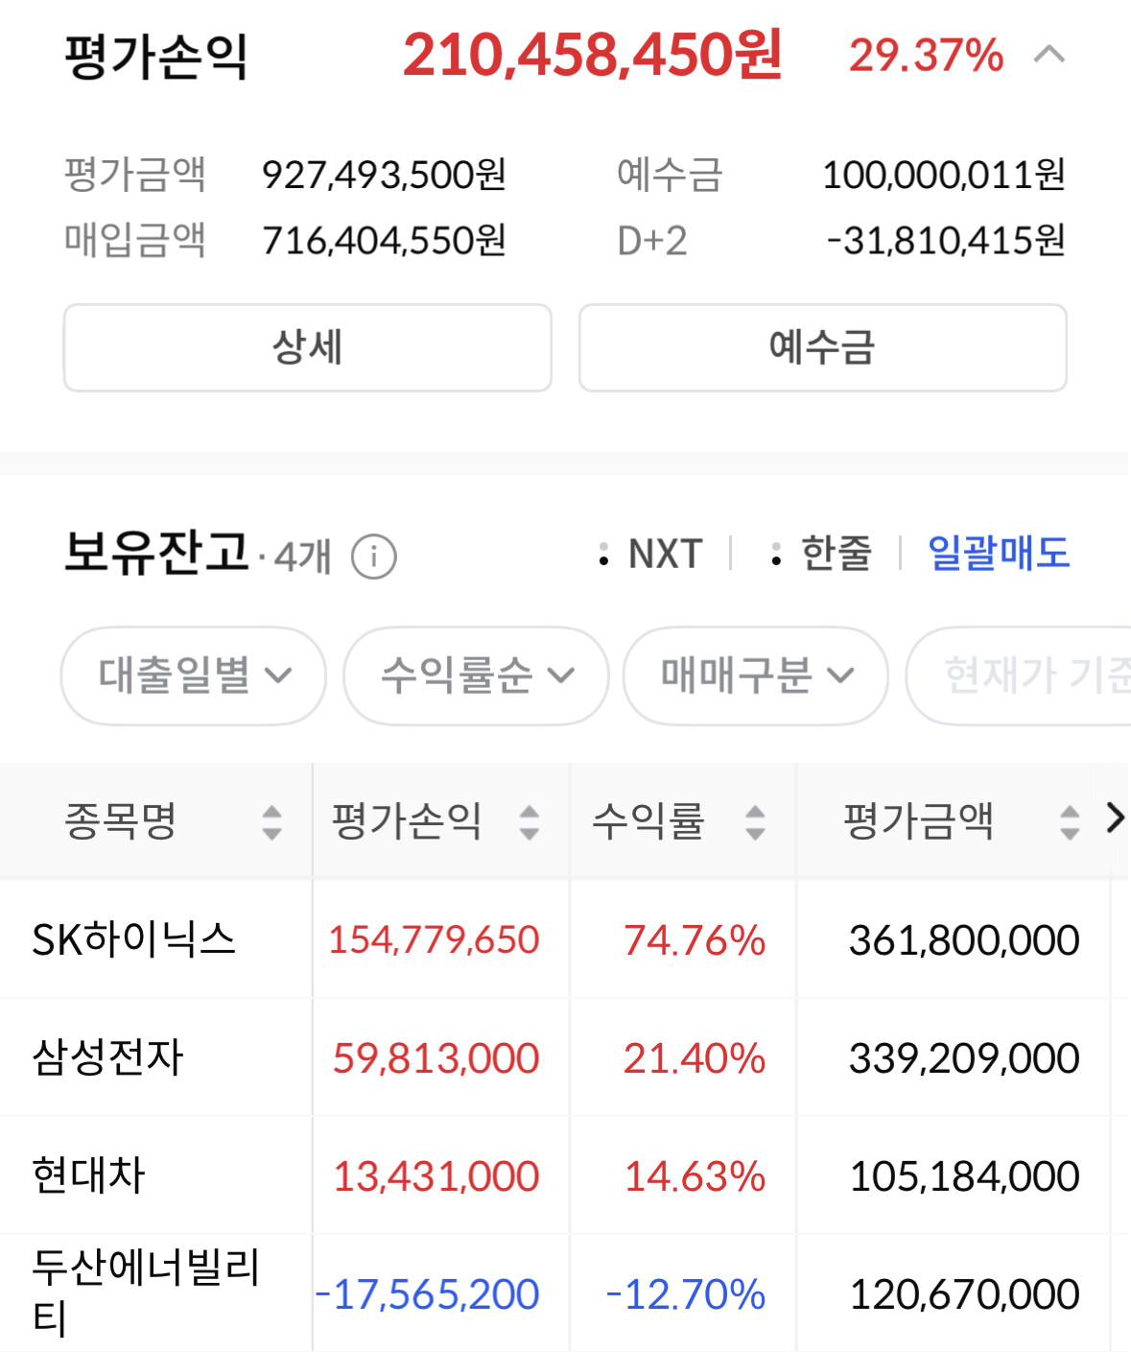Expand the 대출일별 dropdown
1131x1352 pixels.
coord(194,676)
